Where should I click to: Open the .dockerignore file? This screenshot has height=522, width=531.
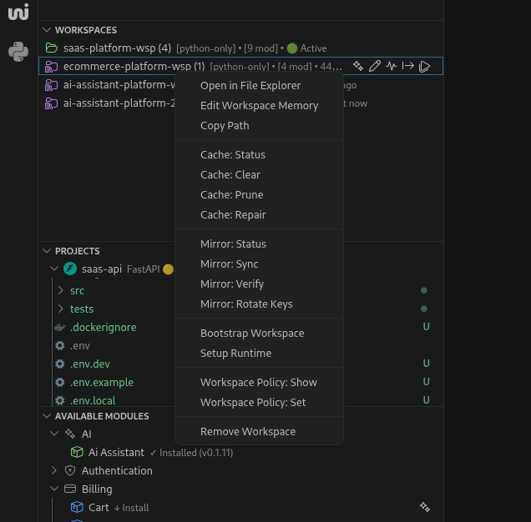coord(103,328)
